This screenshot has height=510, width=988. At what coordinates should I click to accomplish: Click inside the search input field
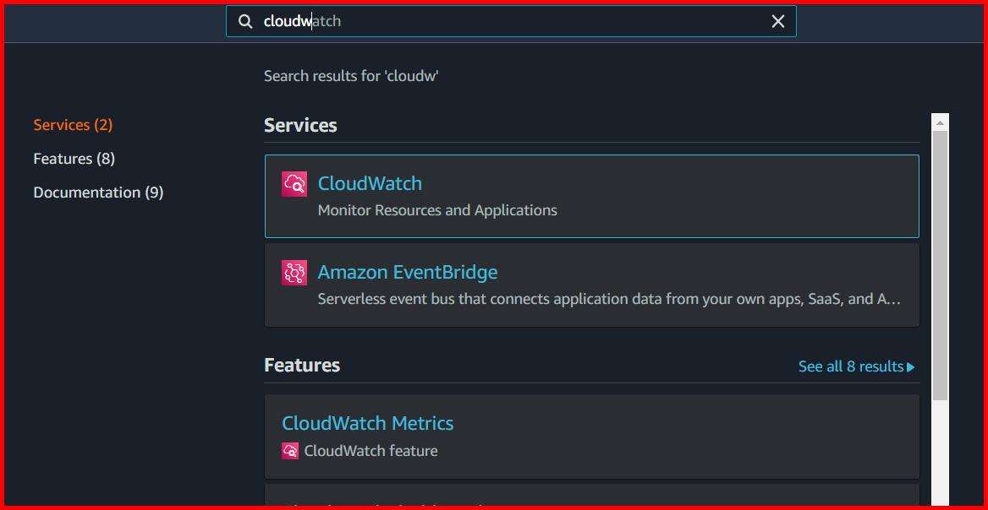point(508,21)
